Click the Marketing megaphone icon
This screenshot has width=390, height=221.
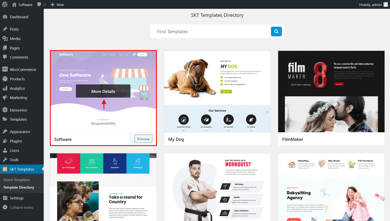(x=5, y=98)
